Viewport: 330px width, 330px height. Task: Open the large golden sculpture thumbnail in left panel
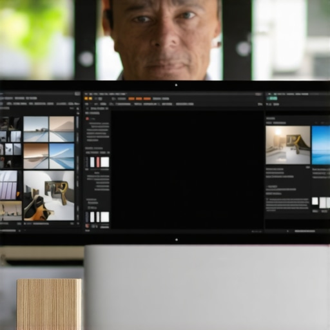49,195
